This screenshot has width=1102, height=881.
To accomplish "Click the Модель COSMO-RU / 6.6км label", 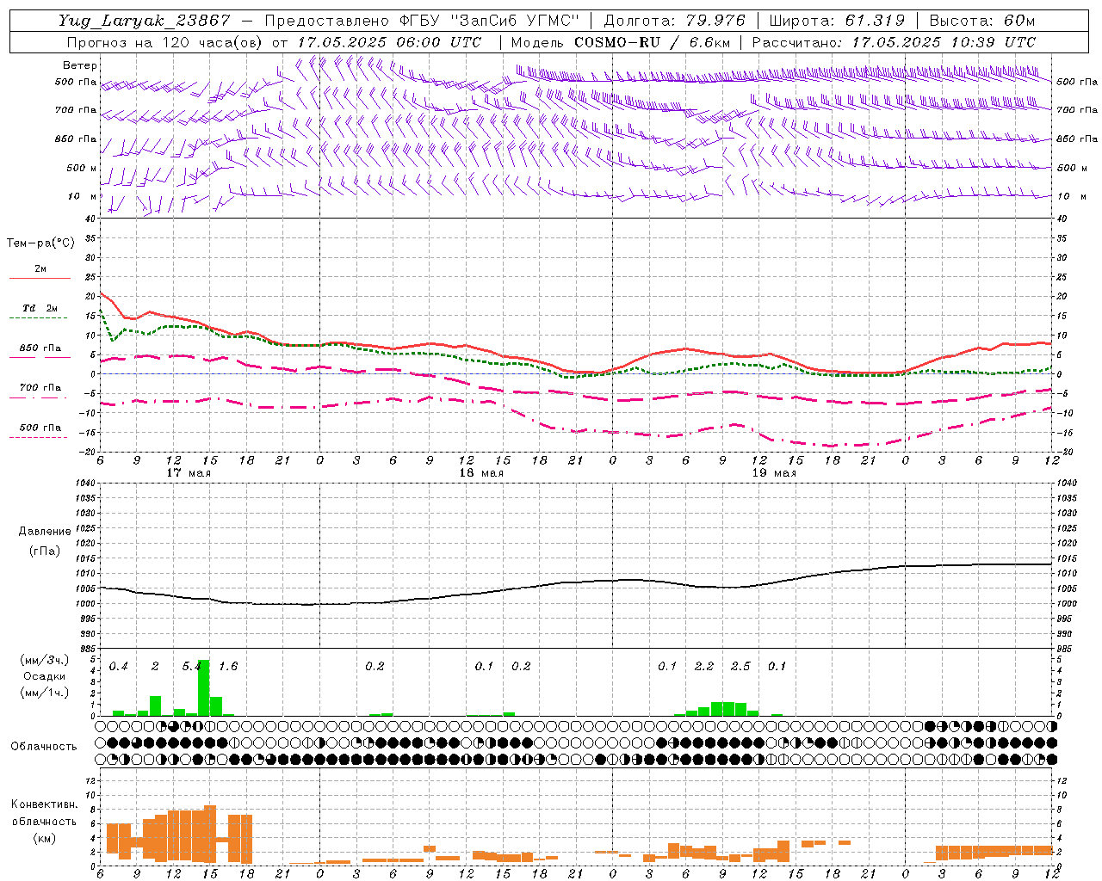I will coord(621,41).
